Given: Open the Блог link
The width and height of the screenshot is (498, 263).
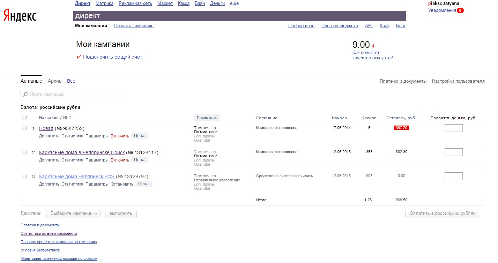Looking at the screenshot, I should click(x=401, y=26).
